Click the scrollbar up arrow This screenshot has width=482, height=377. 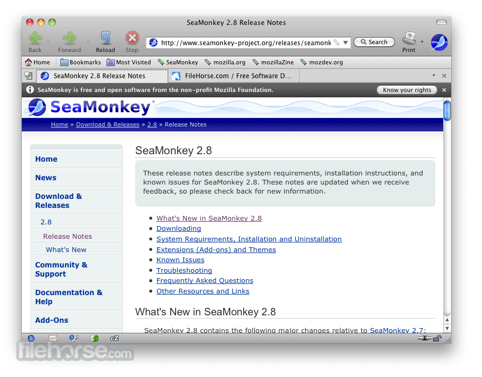tap(447, 320)
